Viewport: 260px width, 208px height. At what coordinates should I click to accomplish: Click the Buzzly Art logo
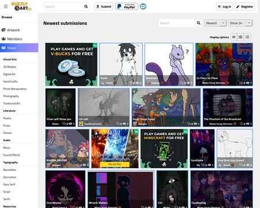[x=21, y=6]
